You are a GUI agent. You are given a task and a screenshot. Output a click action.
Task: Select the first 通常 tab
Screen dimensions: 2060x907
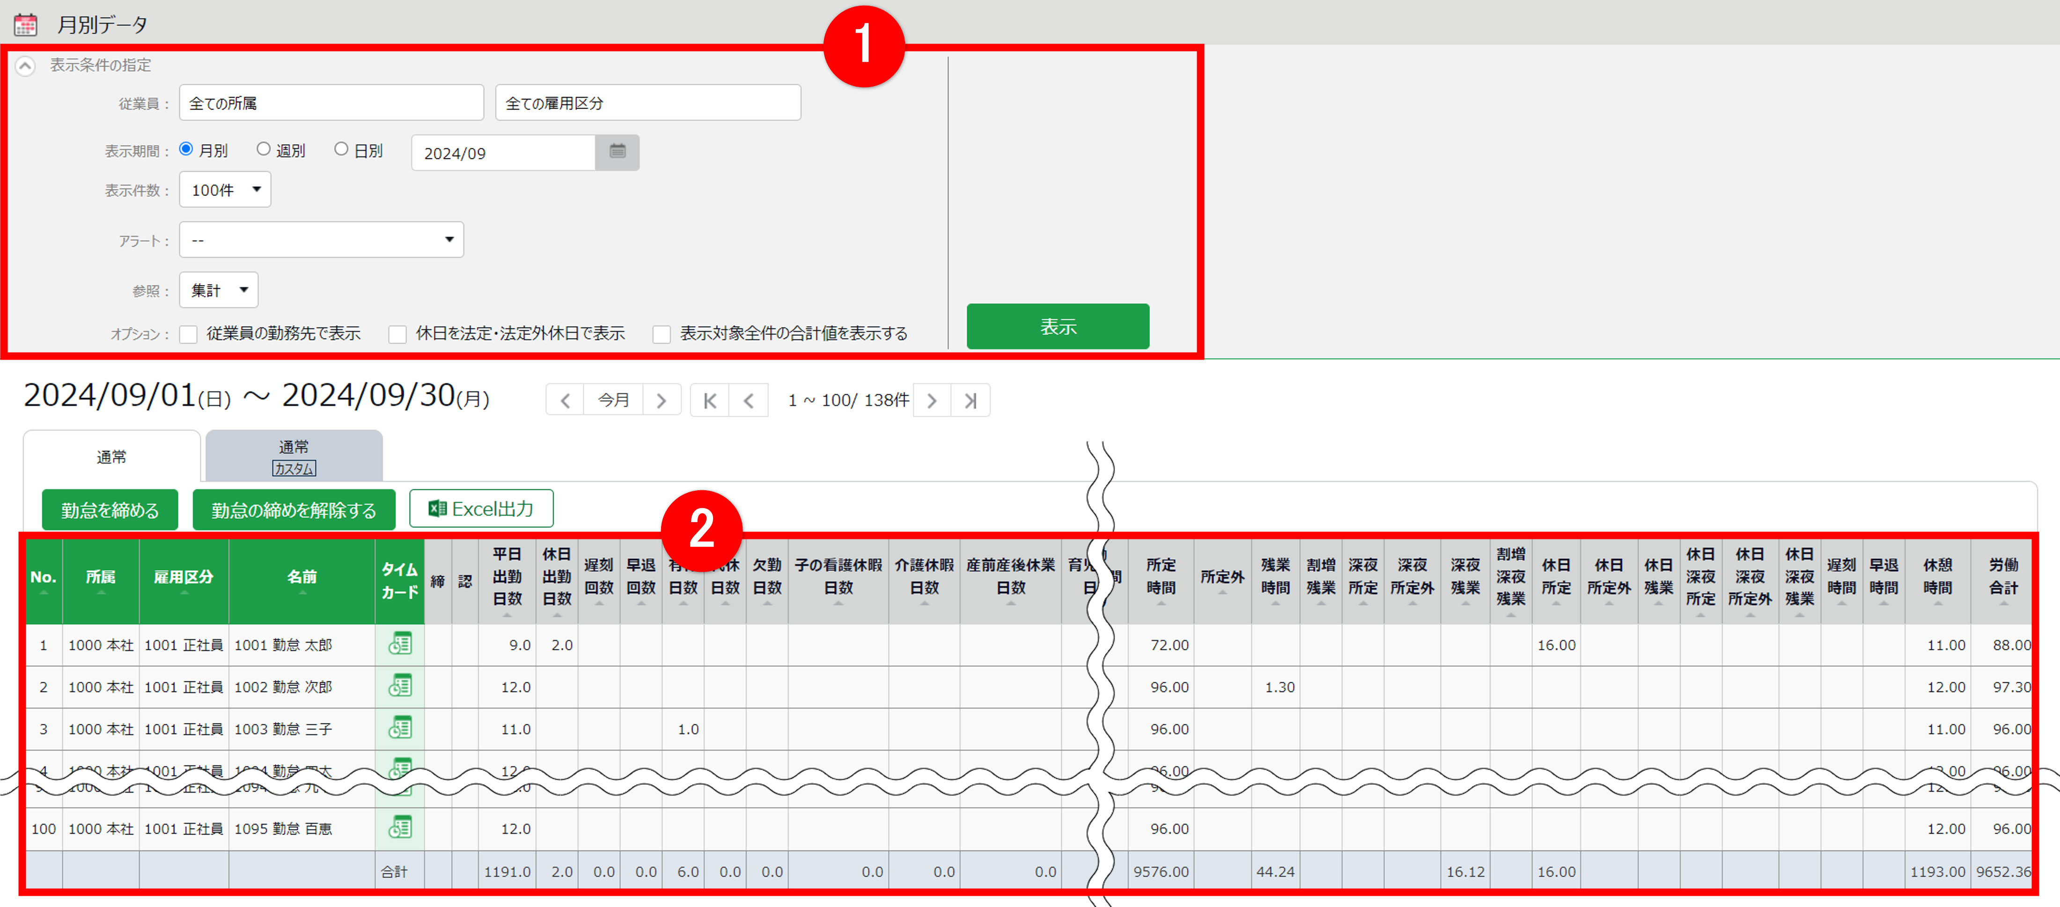111,457
